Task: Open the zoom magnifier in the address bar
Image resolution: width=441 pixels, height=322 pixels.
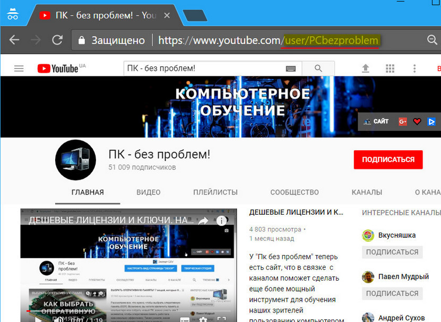Action: pos(432,40)
